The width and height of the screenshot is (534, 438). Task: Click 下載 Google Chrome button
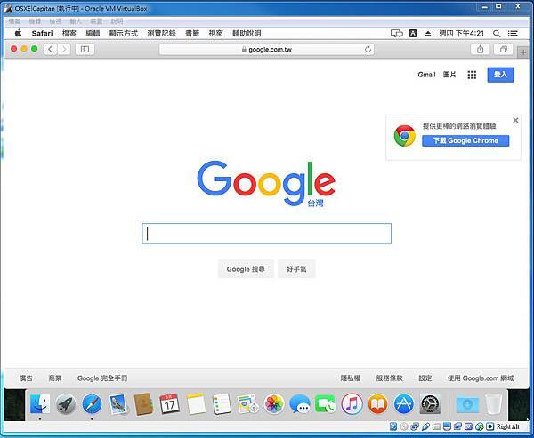pos(465,140)
